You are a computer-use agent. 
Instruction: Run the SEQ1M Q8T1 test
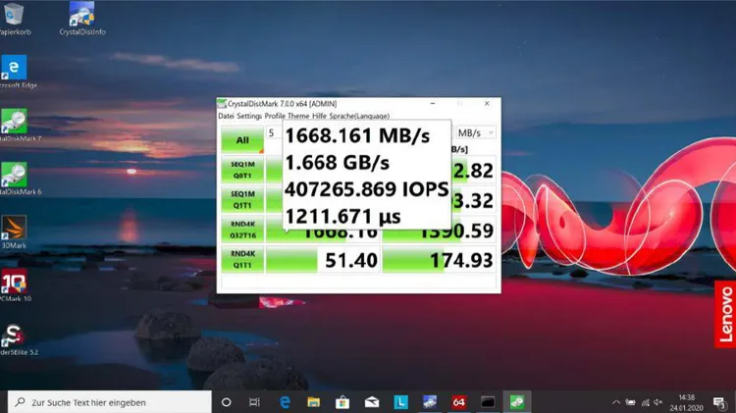pyautogui.click(x=242, y=170)
